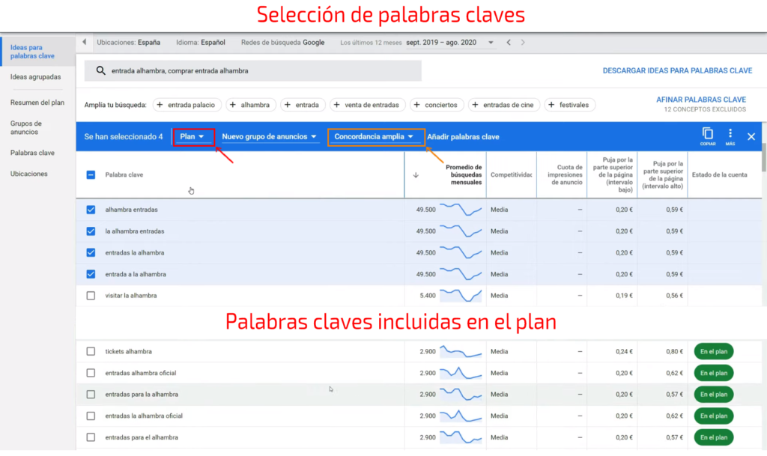Uncheck the 'alhambra entradas' keyword row
The image size is (767, 456).
92,210
